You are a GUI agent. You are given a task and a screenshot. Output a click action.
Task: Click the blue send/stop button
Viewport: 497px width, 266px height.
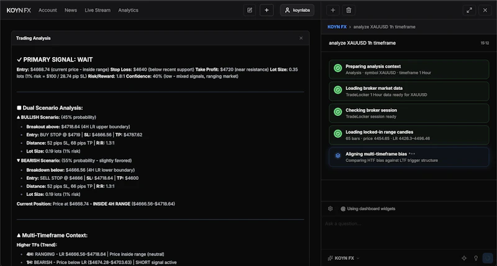click(488, 258)
